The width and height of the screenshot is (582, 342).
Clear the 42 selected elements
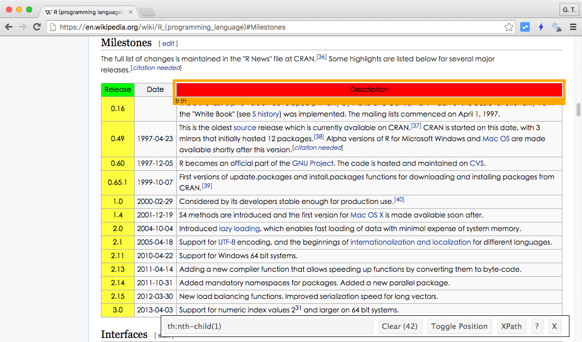pos(399,326)
